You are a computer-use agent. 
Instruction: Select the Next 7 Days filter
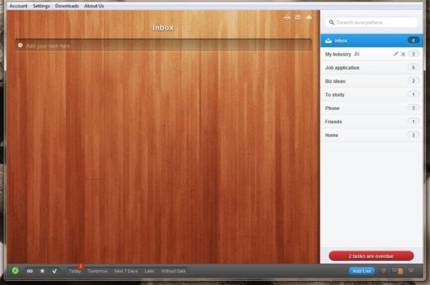[126, 271]
